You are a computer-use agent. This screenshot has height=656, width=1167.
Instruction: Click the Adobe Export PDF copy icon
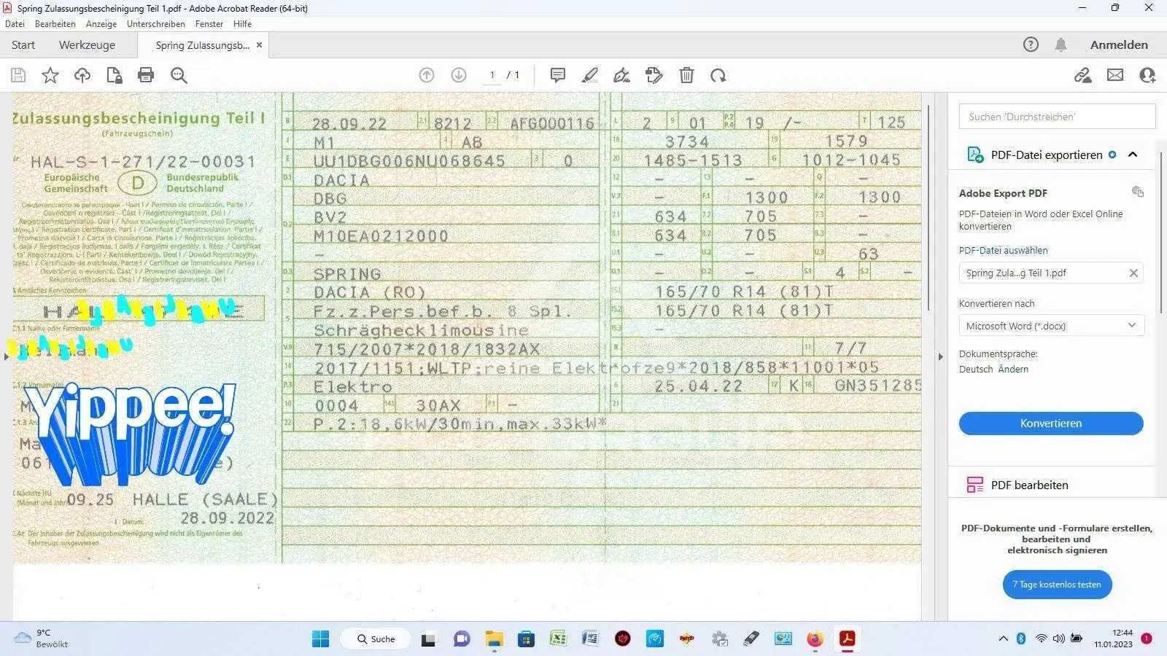(1138, 192)
